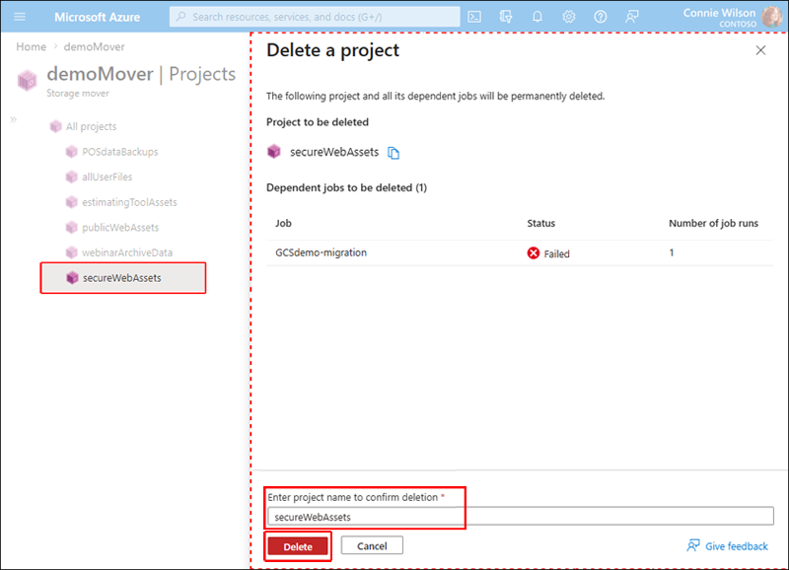789x570 pixels.
Task: Click the Status column header
Action: pos(540,223)
